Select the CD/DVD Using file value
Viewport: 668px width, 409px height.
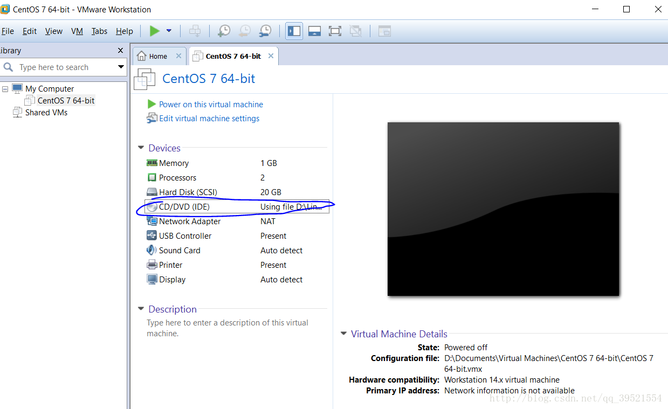pos(292,207)
